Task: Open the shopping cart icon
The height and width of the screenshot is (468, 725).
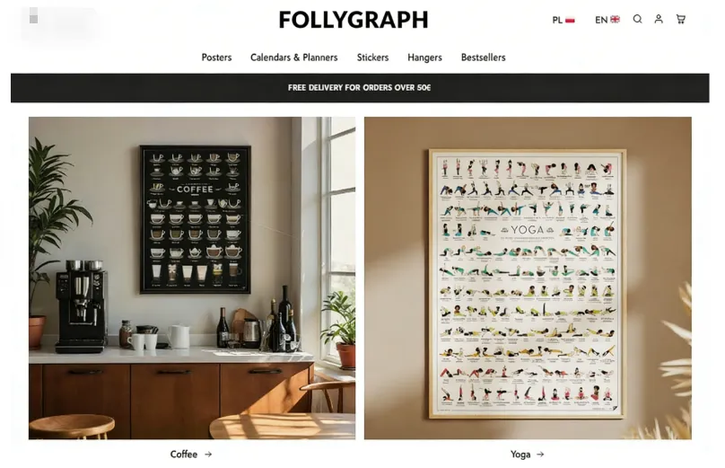Action: coord(681,19)
